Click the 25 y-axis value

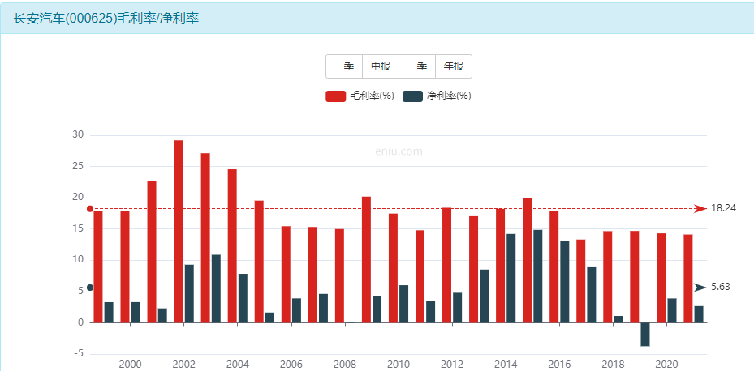(78, 167)
